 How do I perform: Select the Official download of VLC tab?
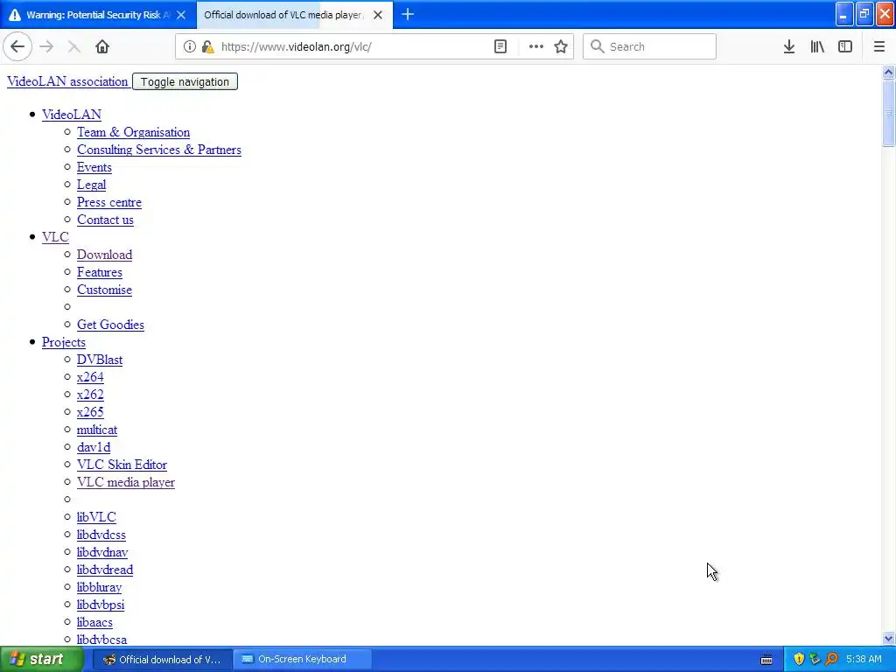click(x=295, y=15)
